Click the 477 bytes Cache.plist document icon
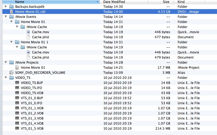 pos(28,37)
